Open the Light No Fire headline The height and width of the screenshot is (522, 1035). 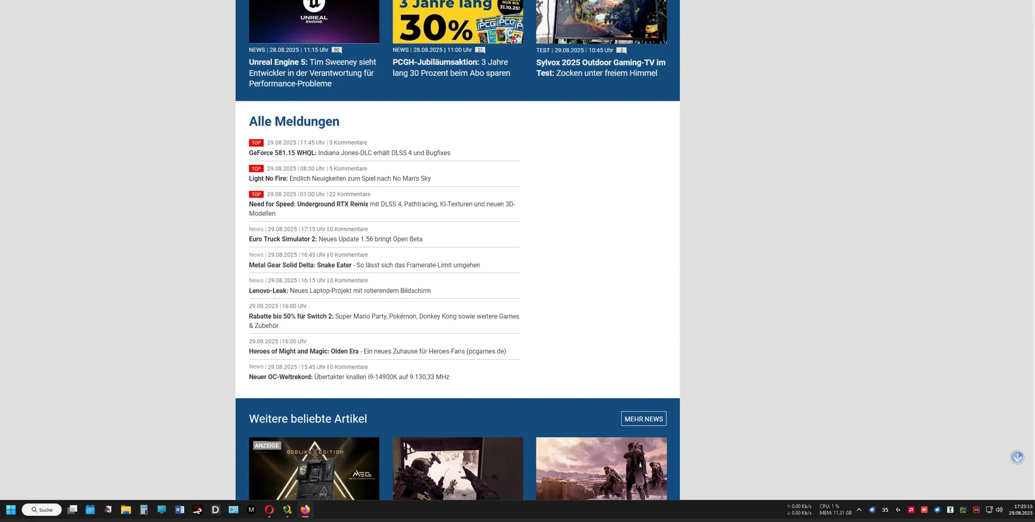coord(339,179)
